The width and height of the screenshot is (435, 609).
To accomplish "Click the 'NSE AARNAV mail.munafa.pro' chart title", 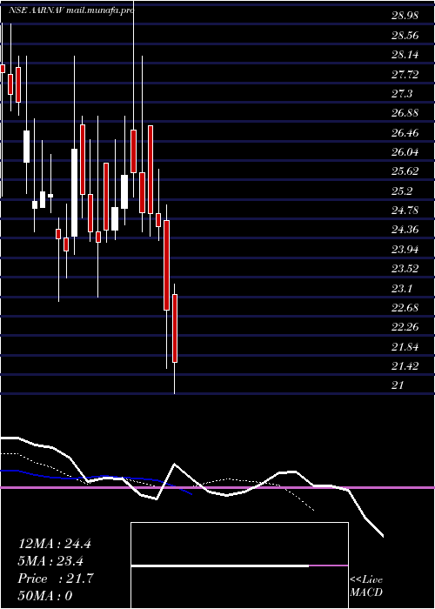I will pos(71,10).
